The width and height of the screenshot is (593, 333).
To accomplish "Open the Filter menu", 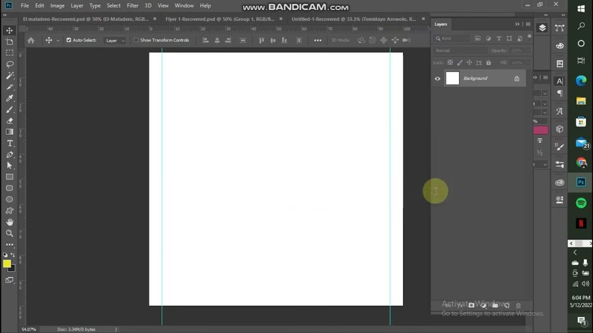I will point(133,5).
